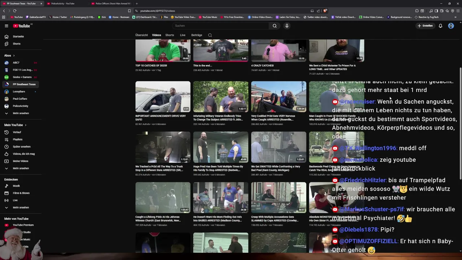Screen dimensions: 462x260
Task: Open the YouTube hamburger guide menu
Action: [6, 26]
